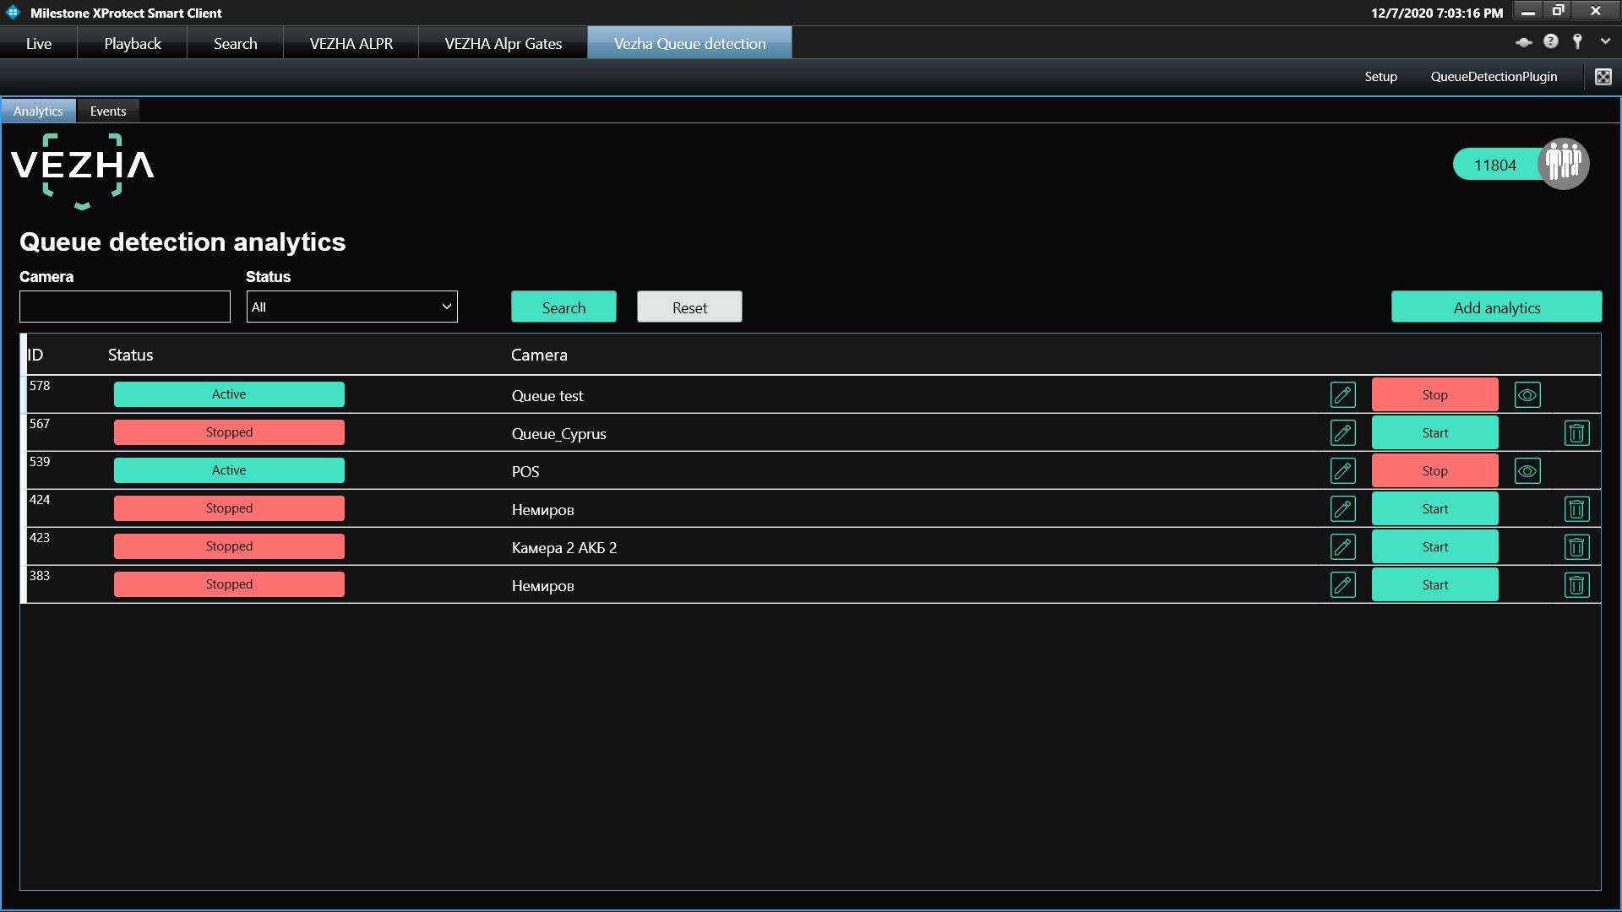Start the Queue_Cyprus analytics
Image resolution: width=1622 pixels, height=912 pixels.
[x=1434, y=433]
